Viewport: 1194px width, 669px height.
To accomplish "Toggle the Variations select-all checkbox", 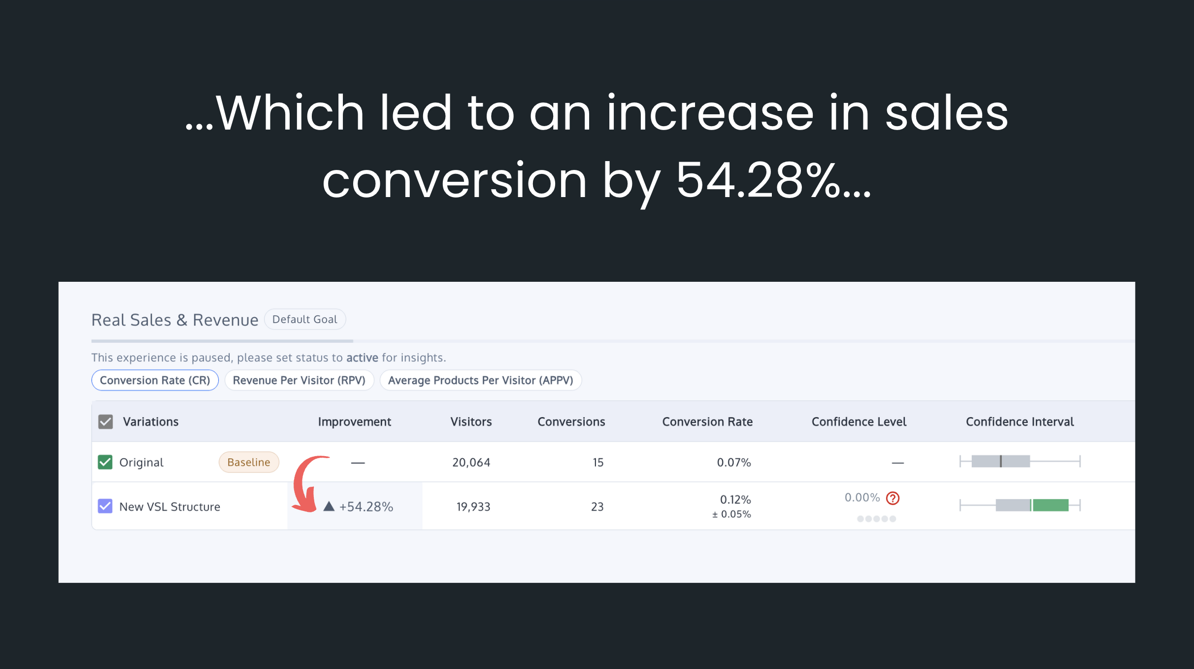I will [x=105, y=422].
